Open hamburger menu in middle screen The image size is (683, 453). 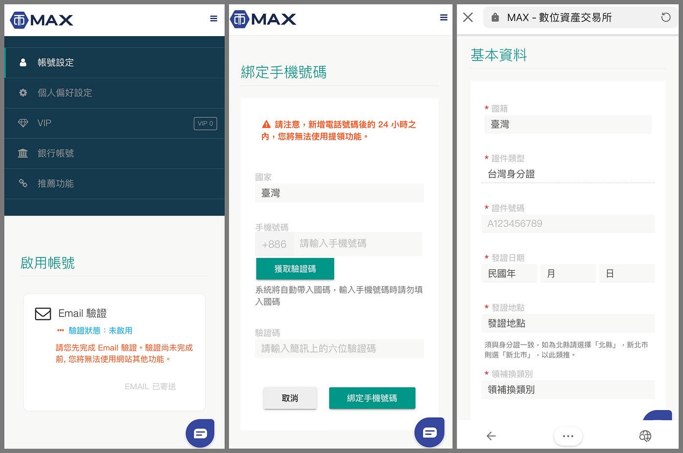coord(443,18)
